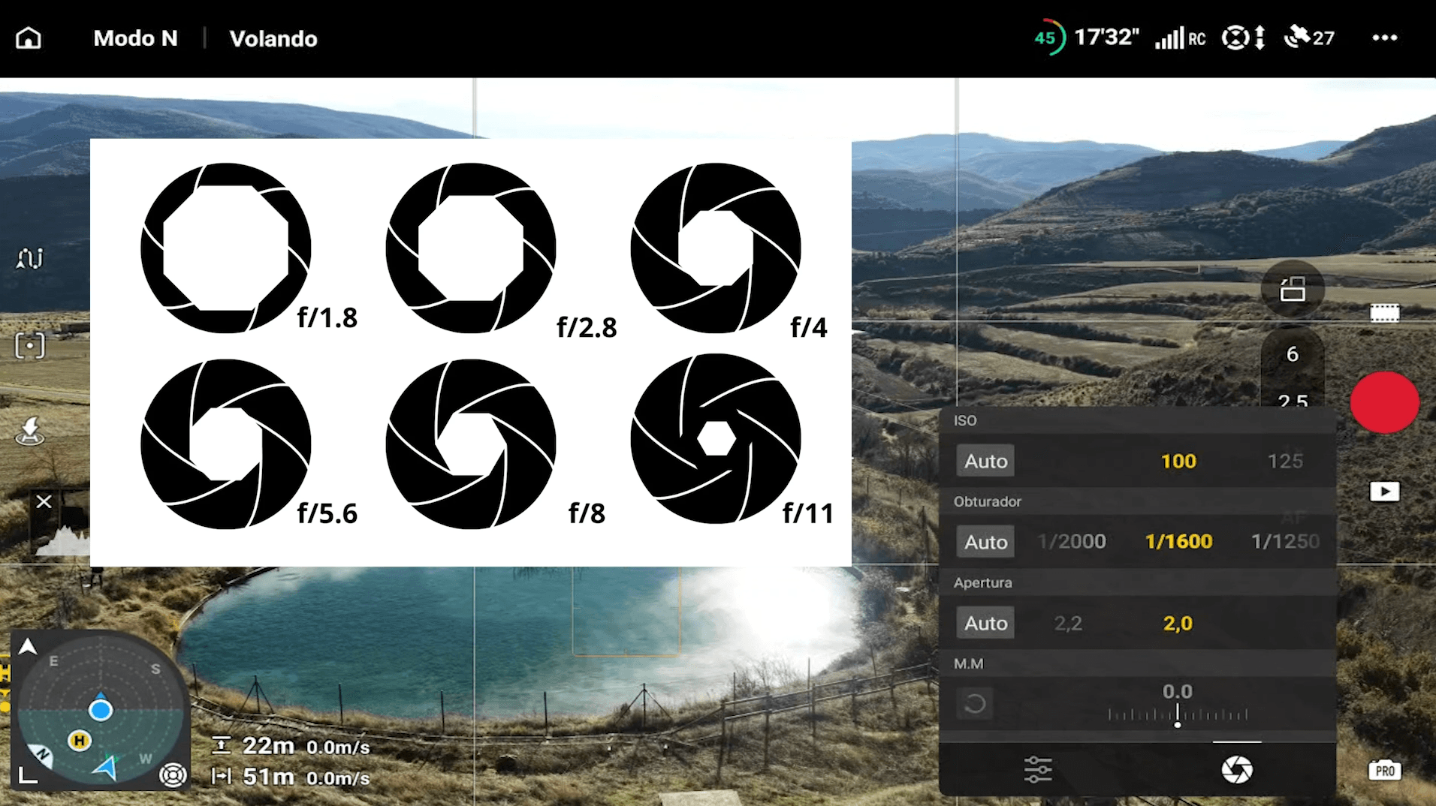Set Apertura to Auto

coord(985,623)
